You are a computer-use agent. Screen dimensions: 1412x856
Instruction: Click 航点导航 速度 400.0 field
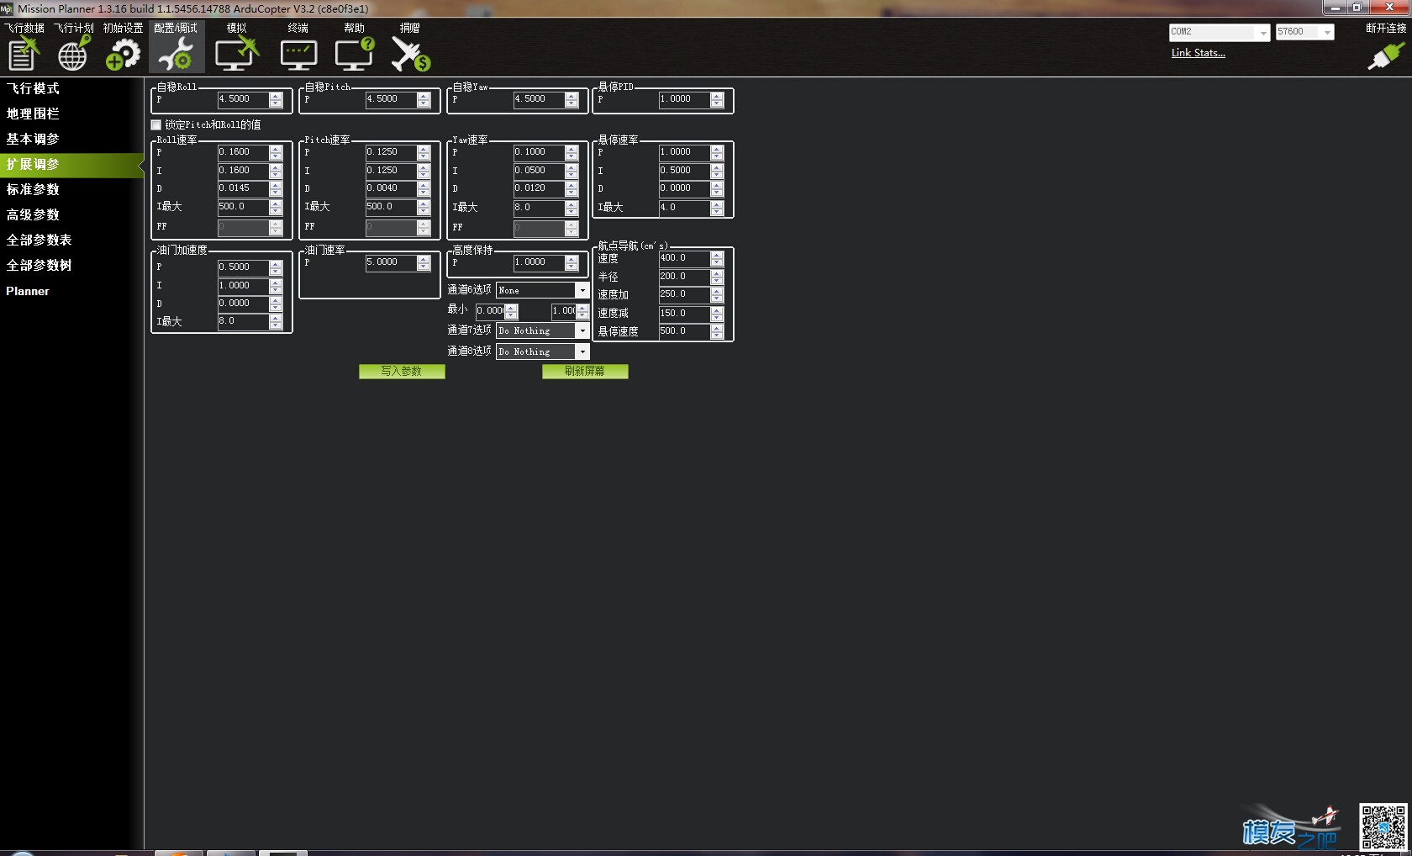tap(684, 258)
